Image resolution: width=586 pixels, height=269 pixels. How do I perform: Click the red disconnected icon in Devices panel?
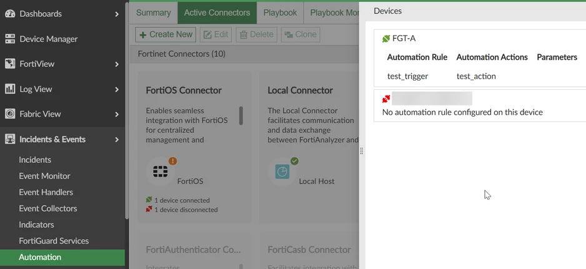pos(386,99)
